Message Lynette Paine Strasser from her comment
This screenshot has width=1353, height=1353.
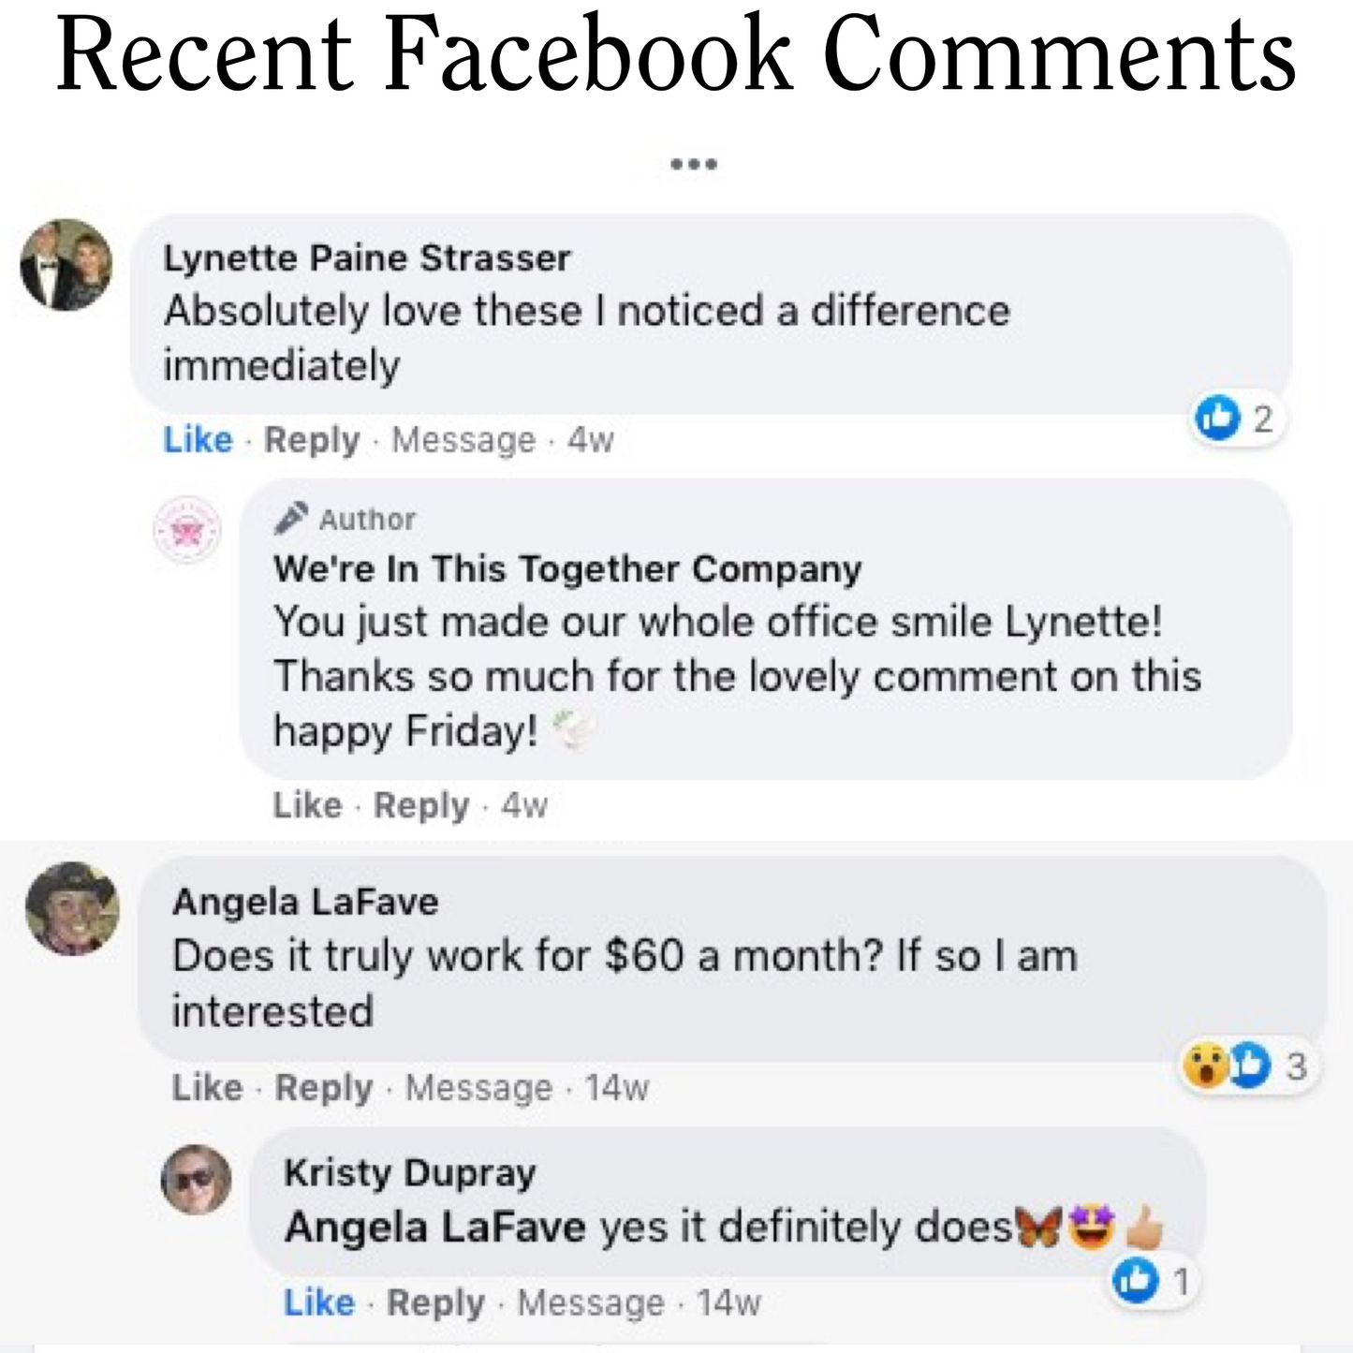(463, 439)
